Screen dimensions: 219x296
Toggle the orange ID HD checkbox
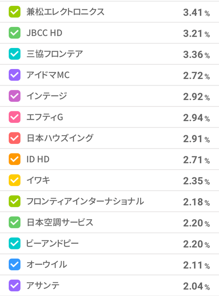15,159
